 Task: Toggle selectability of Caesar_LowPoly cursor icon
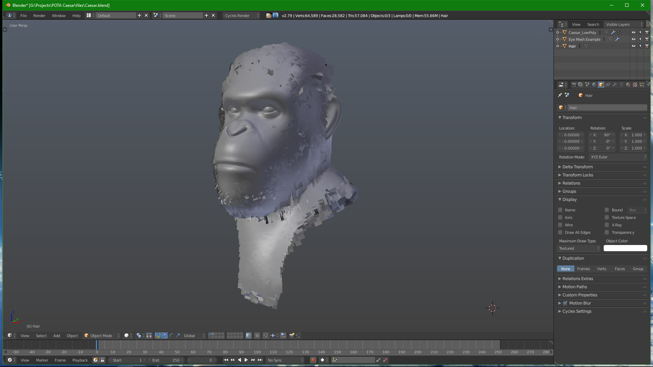point(640,33)
